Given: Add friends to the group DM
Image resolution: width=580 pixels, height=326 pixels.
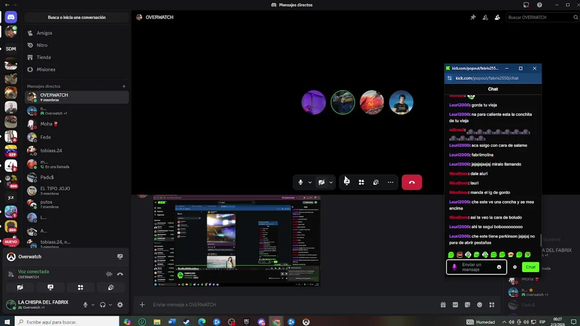Looking at the screenshot, I should pos(485,17).
